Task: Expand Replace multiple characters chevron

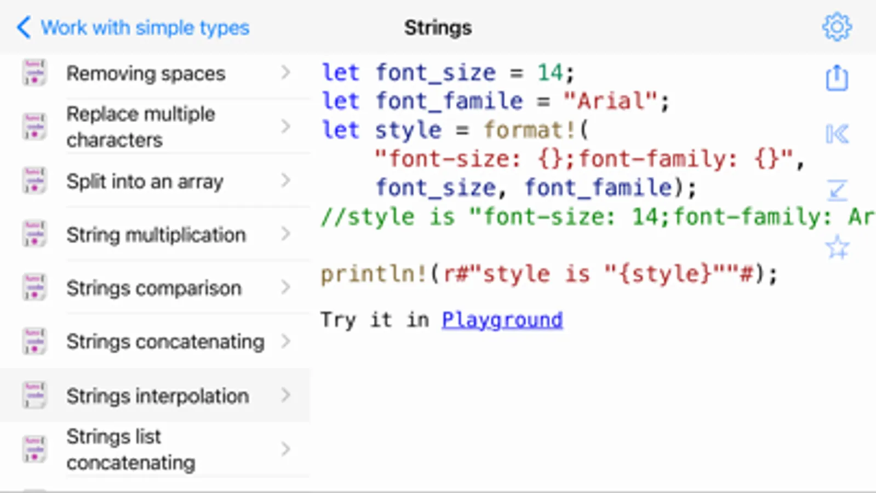Action: coord(285,127)
